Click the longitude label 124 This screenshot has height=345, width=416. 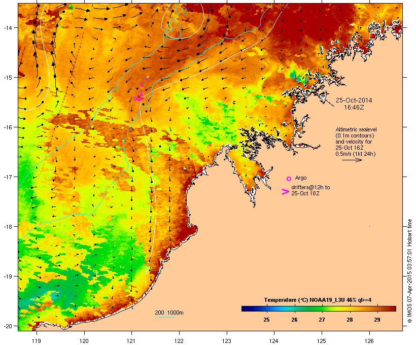coord(274,341)
